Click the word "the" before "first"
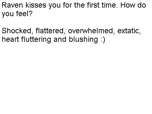 (x=79, y=5)
